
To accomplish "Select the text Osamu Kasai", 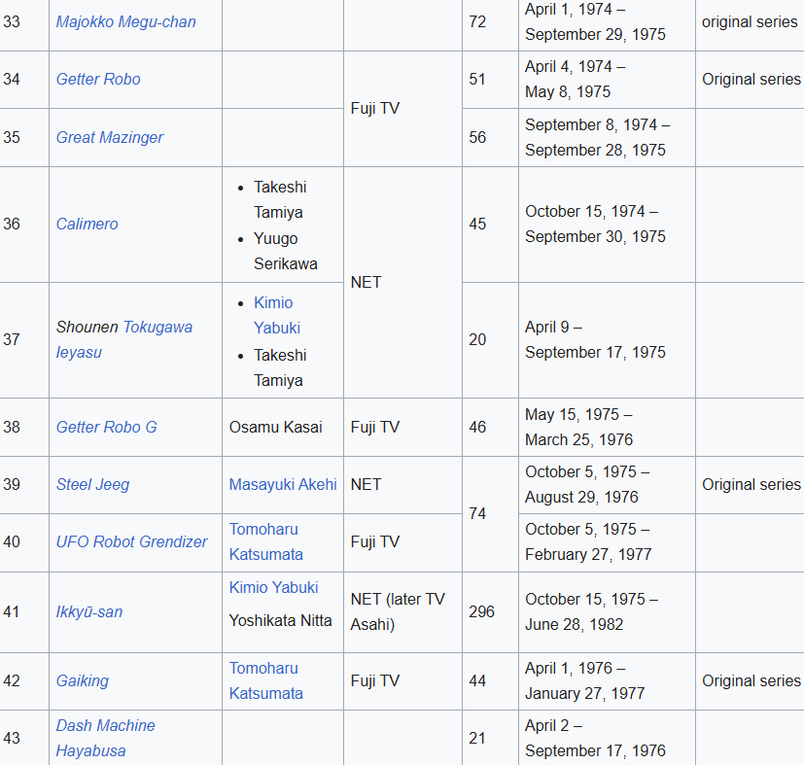I will (x=275, y=427).
